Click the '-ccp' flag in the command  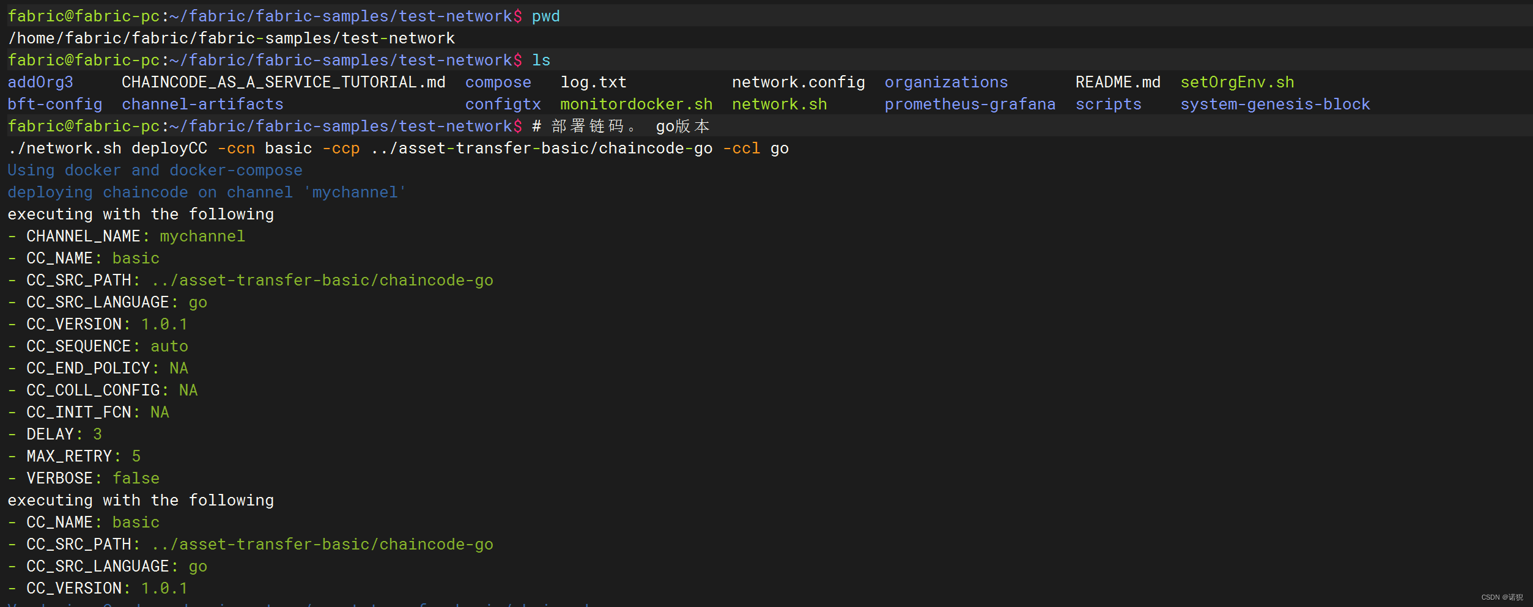click(x=341, y=149)
